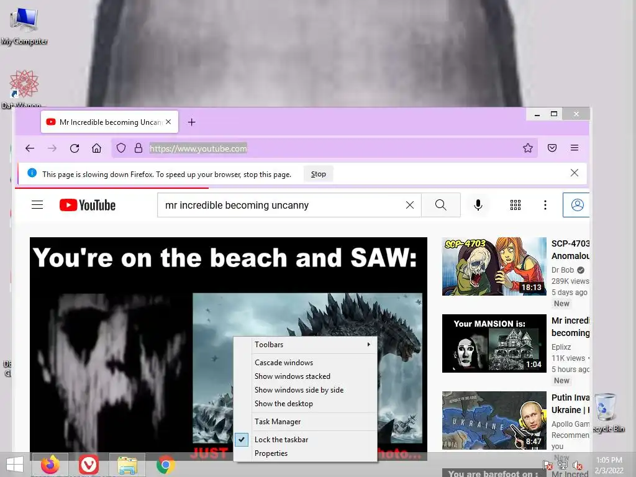The height and width of the screenshot is (477, 636).
Task: Open the taskbar clock showing 1:05 PM
Action: pyautogui.click(x=609, y=465)
